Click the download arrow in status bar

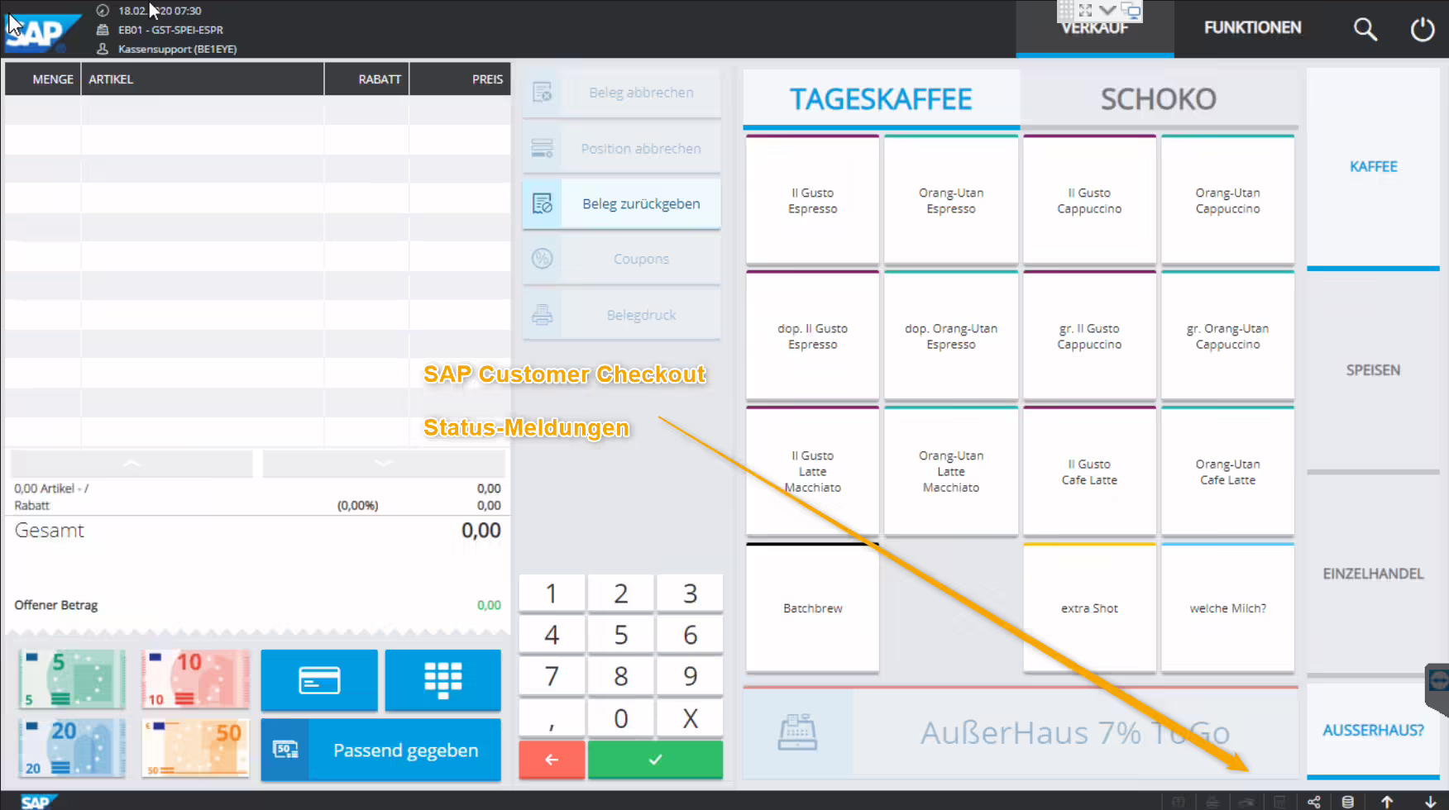pyautogui.click(x=1430, y=802)
